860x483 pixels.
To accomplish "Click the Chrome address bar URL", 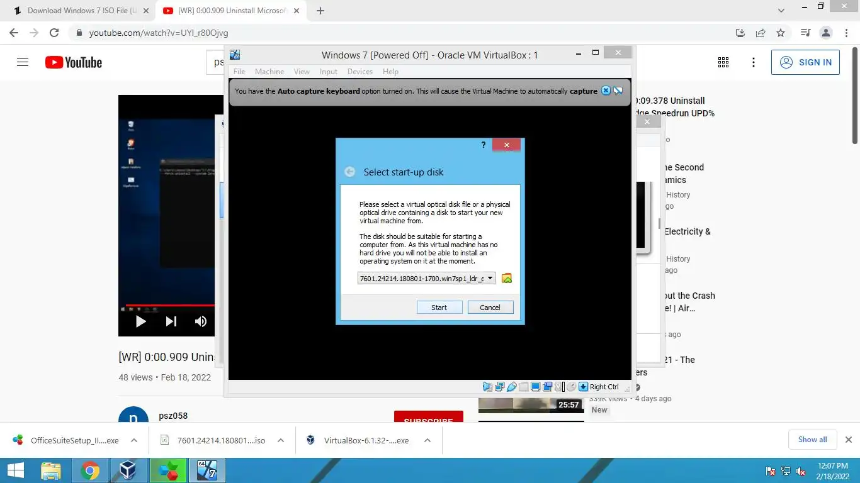I will [x=159, y=33].
